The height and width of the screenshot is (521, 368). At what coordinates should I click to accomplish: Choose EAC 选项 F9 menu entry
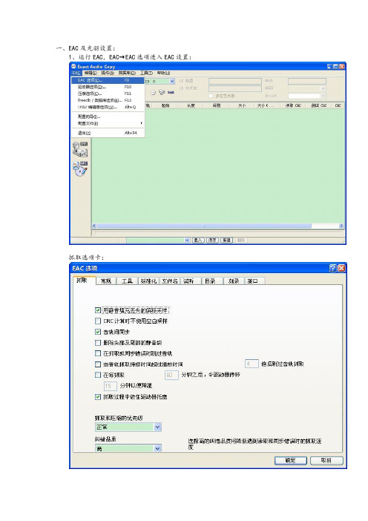108,80
